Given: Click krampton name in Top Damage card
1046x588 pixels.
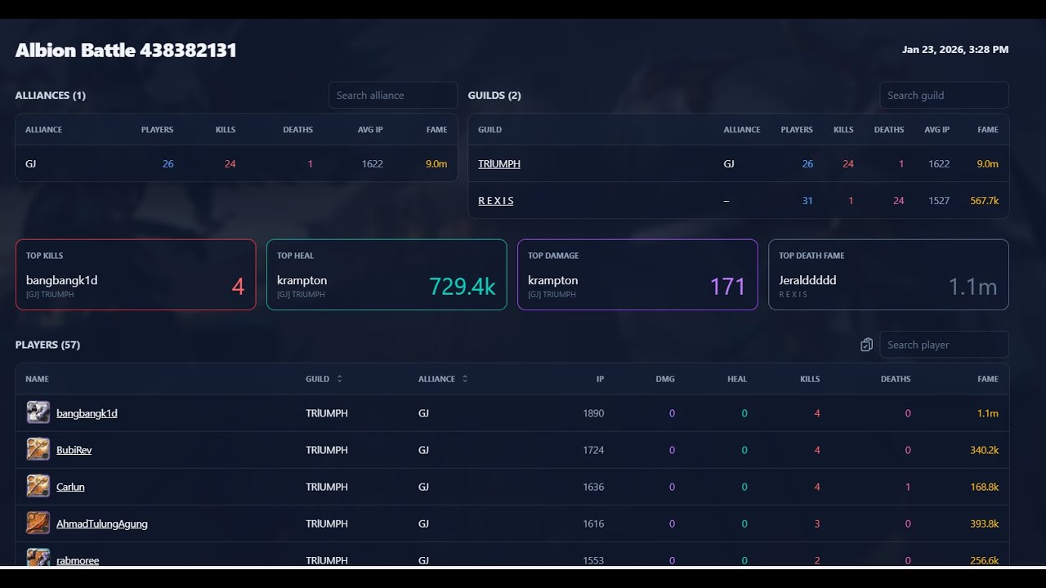Looking at the screenshot, I should pos(552,280).
